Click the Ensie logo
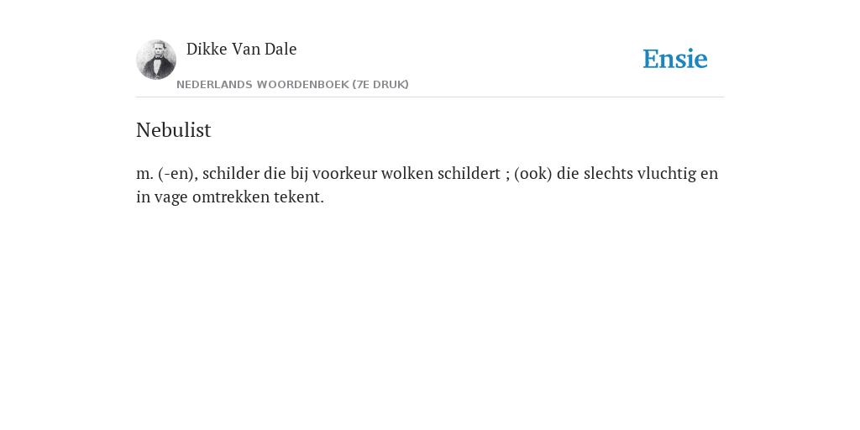The image size is (860, 430). point(675,59)
